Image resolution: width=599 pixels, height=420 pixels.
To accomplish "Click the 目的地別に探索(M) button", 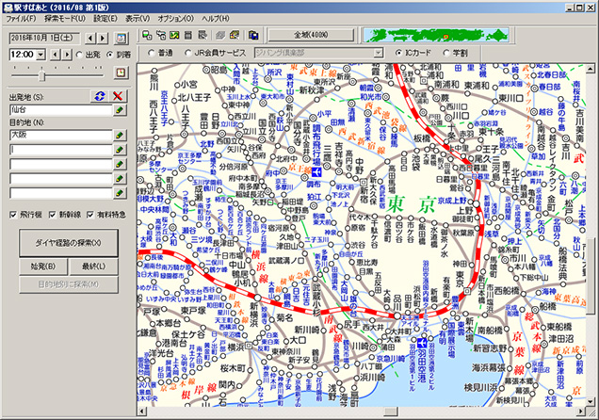I will click(69, 284).
